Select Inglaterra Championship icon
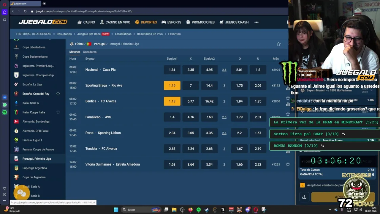This screenshot has width=380, height=214. (16, 75)
